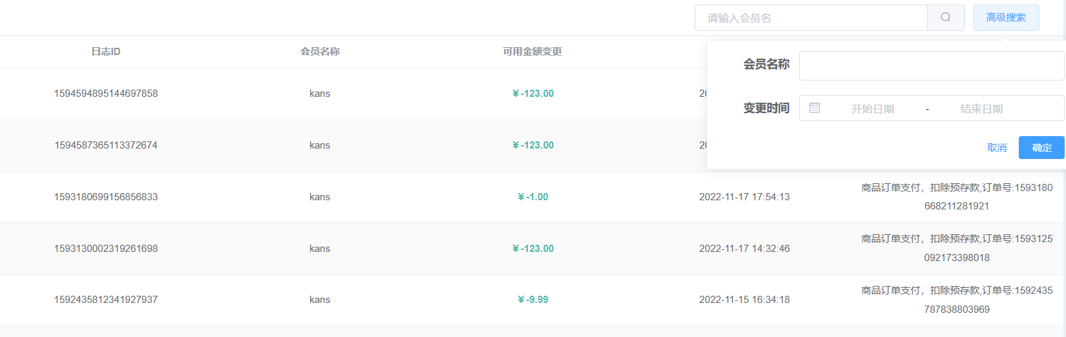
Task: Confirm search with 确定 button
Action: tap(1041, 148)
